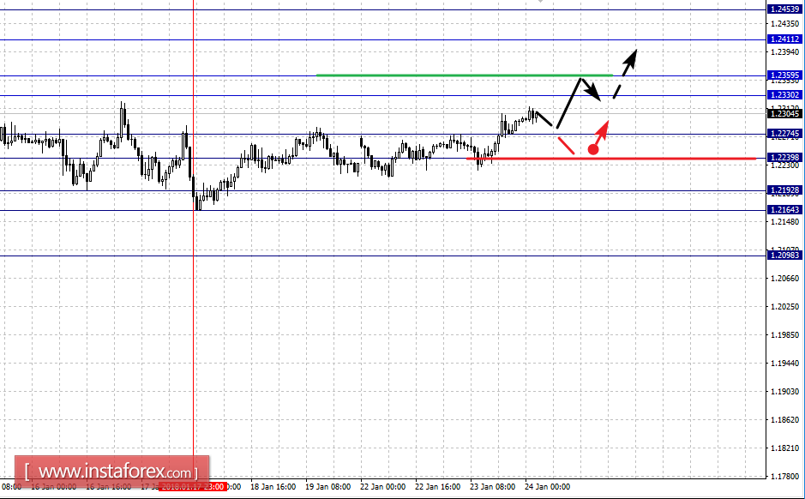The height and width of the screenshot is (499, 805).
Task: Select the solid black downward arrow head
Action: click(594, 93)
